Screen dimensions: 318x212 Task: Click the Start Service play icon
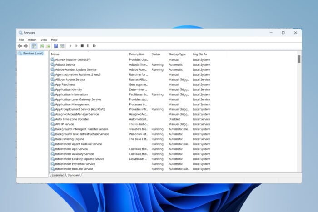click(x=70, y=46)
